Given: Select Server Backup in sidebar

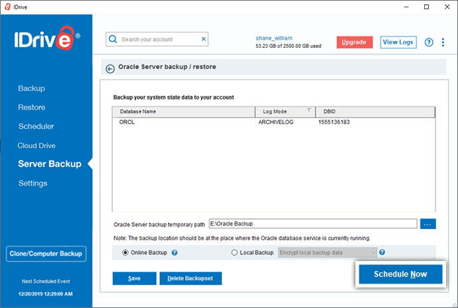Looking at the screenshot, I should point(50,164).
